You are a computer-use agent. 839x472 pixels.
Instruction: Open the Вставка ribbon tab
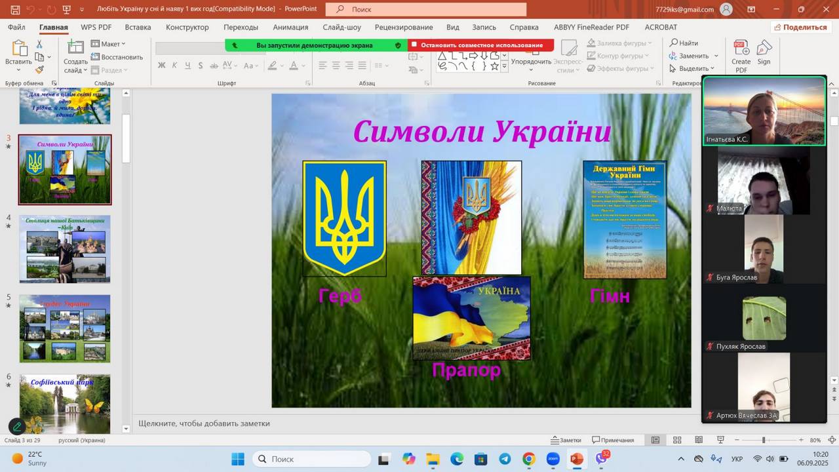coord(138,27)
